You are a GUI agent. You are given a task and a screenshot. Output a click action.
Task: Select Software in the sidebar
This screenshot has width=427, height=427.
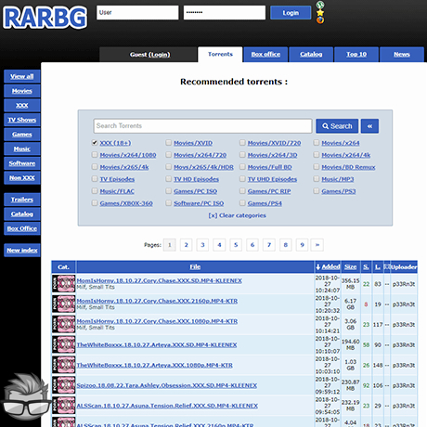click(22, 163)
